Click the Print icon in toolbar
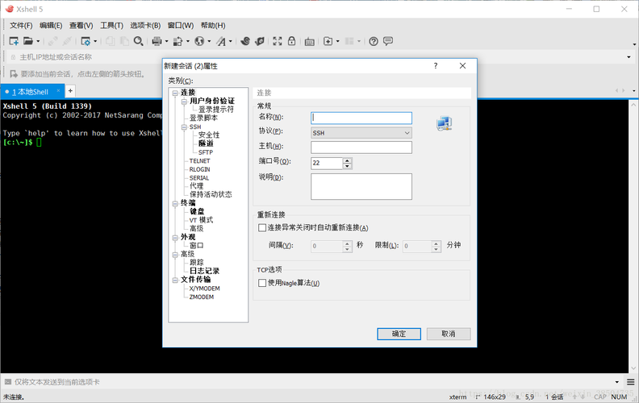Viewport: 639px width, 403px height. 157,41
